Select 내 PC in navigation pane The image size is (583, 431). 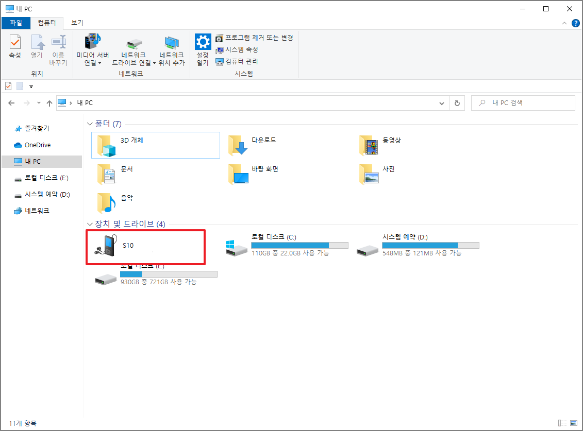tap(42, 162)
